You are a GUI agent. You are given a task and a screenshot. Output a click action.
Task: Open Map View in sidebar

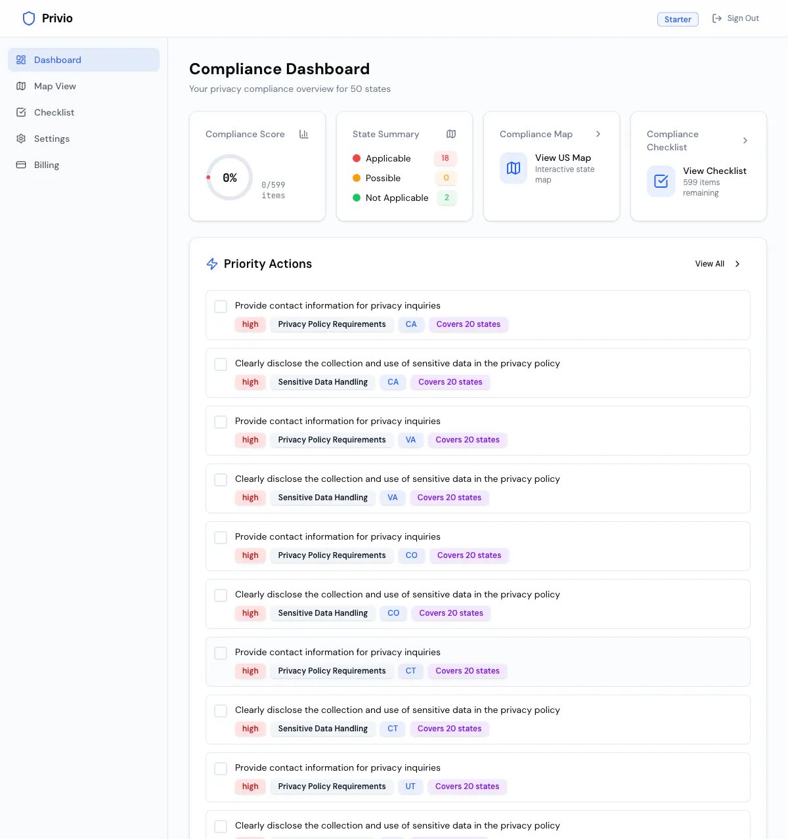click(x=83, y=86)
